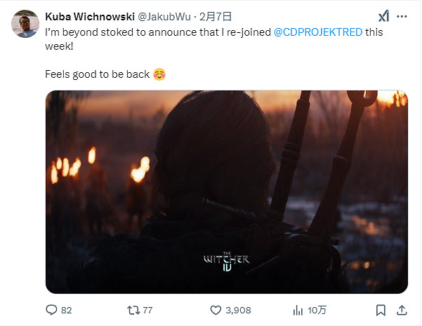Click the 82 replies count
Screen dimensions: 422x326
(x=67, y=309)
